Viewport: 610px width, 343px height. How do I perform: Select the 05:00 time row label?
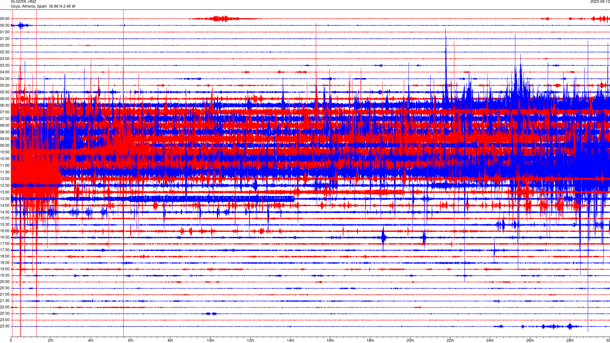pos(5,85)
